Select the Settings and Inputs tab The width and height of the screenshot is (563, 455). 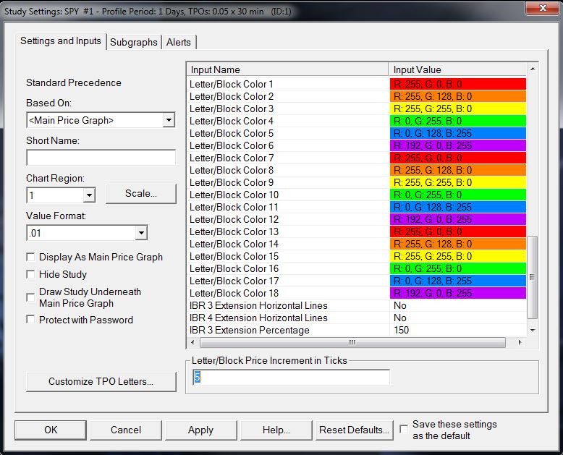click(61, 41)
